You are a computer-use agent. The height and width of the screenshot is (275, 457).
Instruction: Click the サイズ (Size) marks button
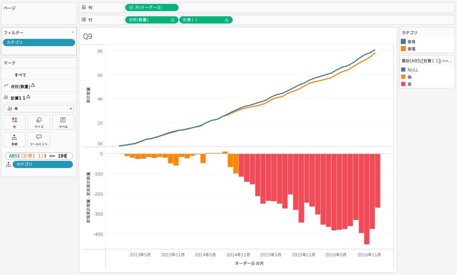[39, 122]
